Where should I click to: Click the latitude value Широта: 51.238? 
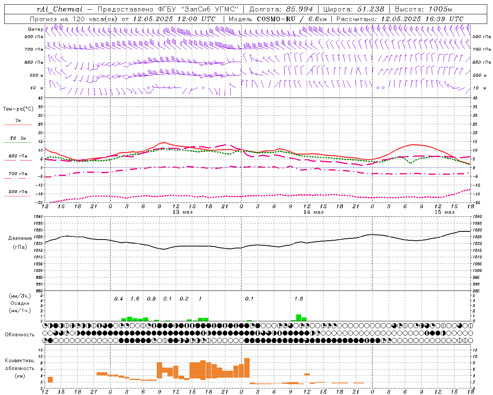pos(354,9)
